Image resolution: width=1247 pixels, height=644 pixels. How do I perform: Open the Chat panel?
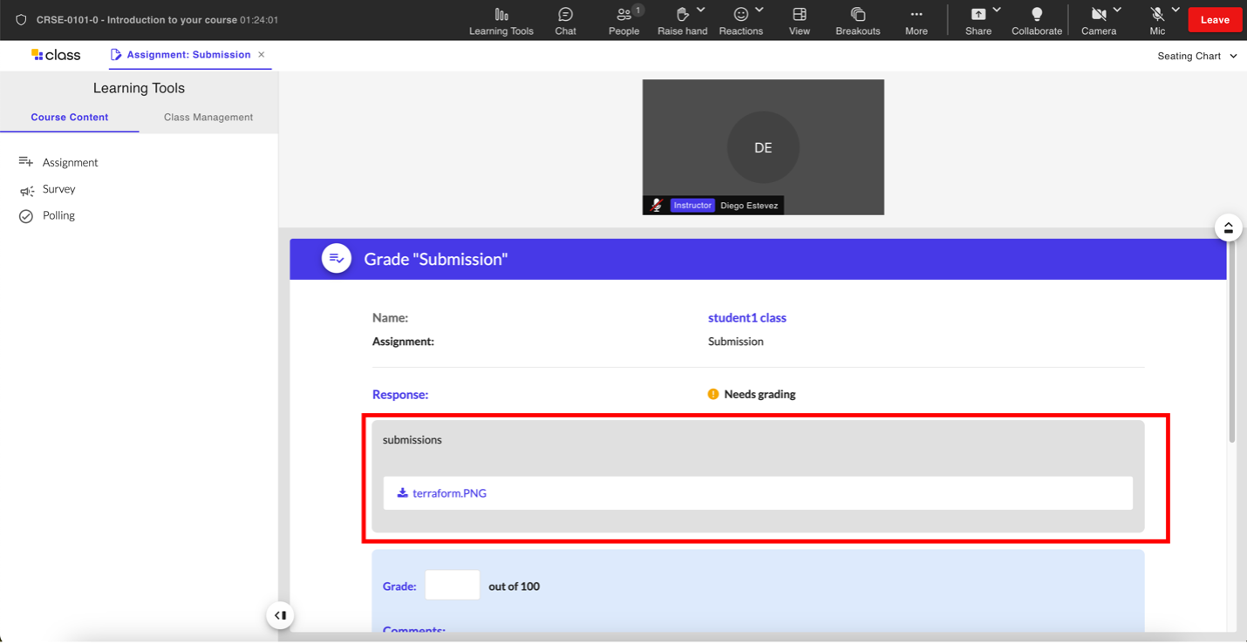[x=565, y=20]
